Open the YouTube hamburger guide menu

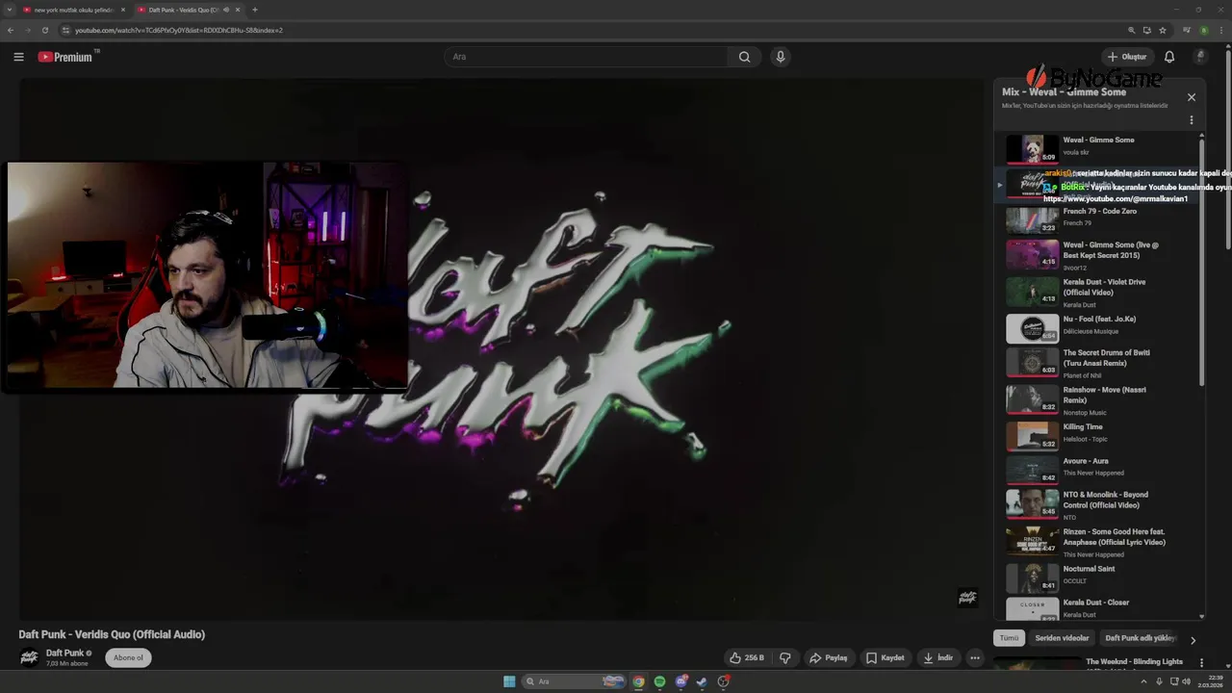18,57
